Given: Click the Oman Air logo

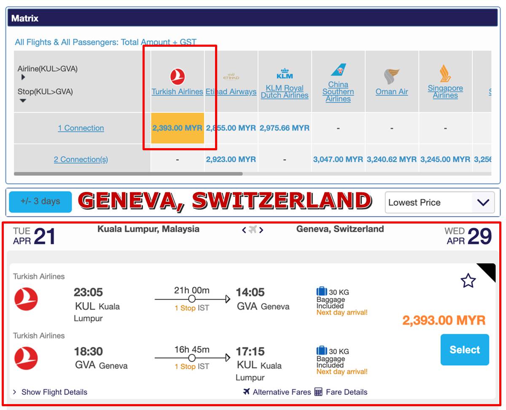Looking at the screenshot, I should [x=392, y=77].
